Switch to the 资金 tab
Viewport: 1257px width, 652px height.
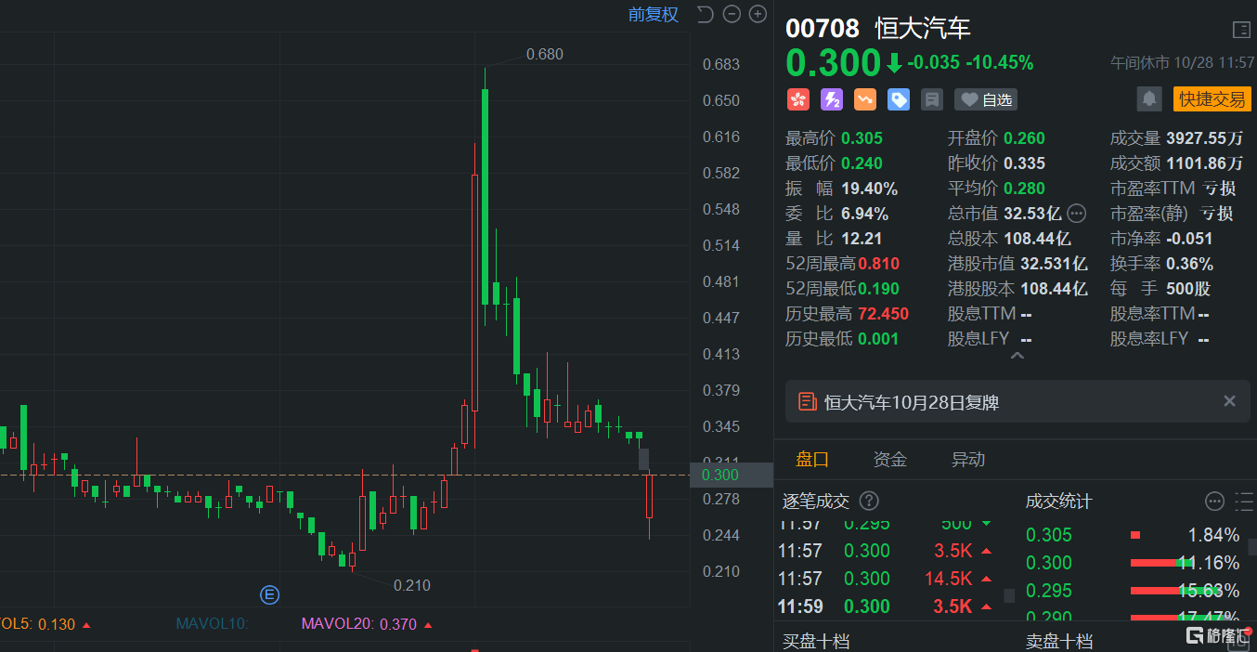pyautogui.click(x=890, y=459)
